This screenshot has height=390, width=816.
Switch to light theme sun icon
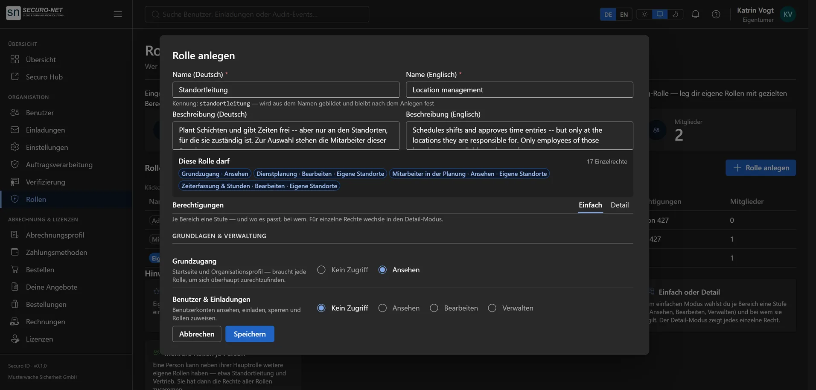644,14
